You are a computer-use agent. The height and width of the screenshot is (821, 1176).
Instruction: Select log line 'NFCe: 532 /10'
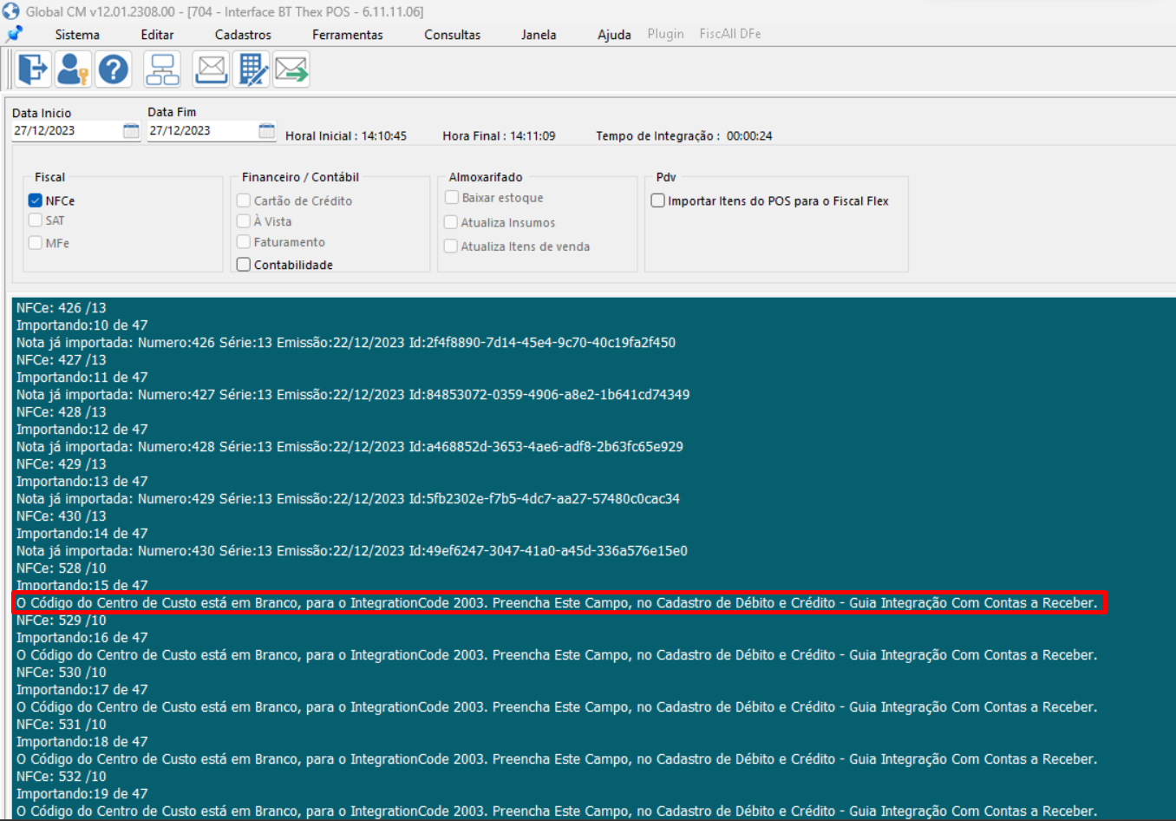tap(62, 777)
